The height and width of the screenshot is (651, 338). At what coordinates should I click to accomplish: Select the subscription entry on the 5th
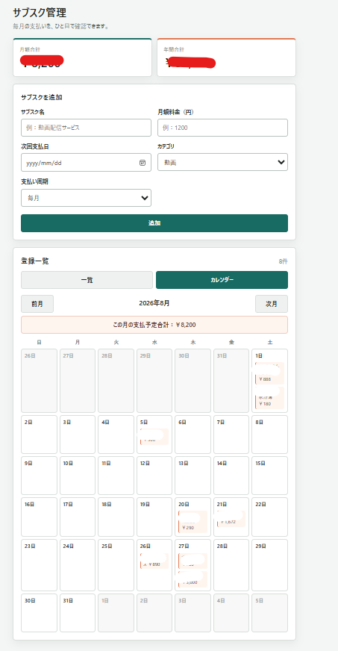pos(154,436)
